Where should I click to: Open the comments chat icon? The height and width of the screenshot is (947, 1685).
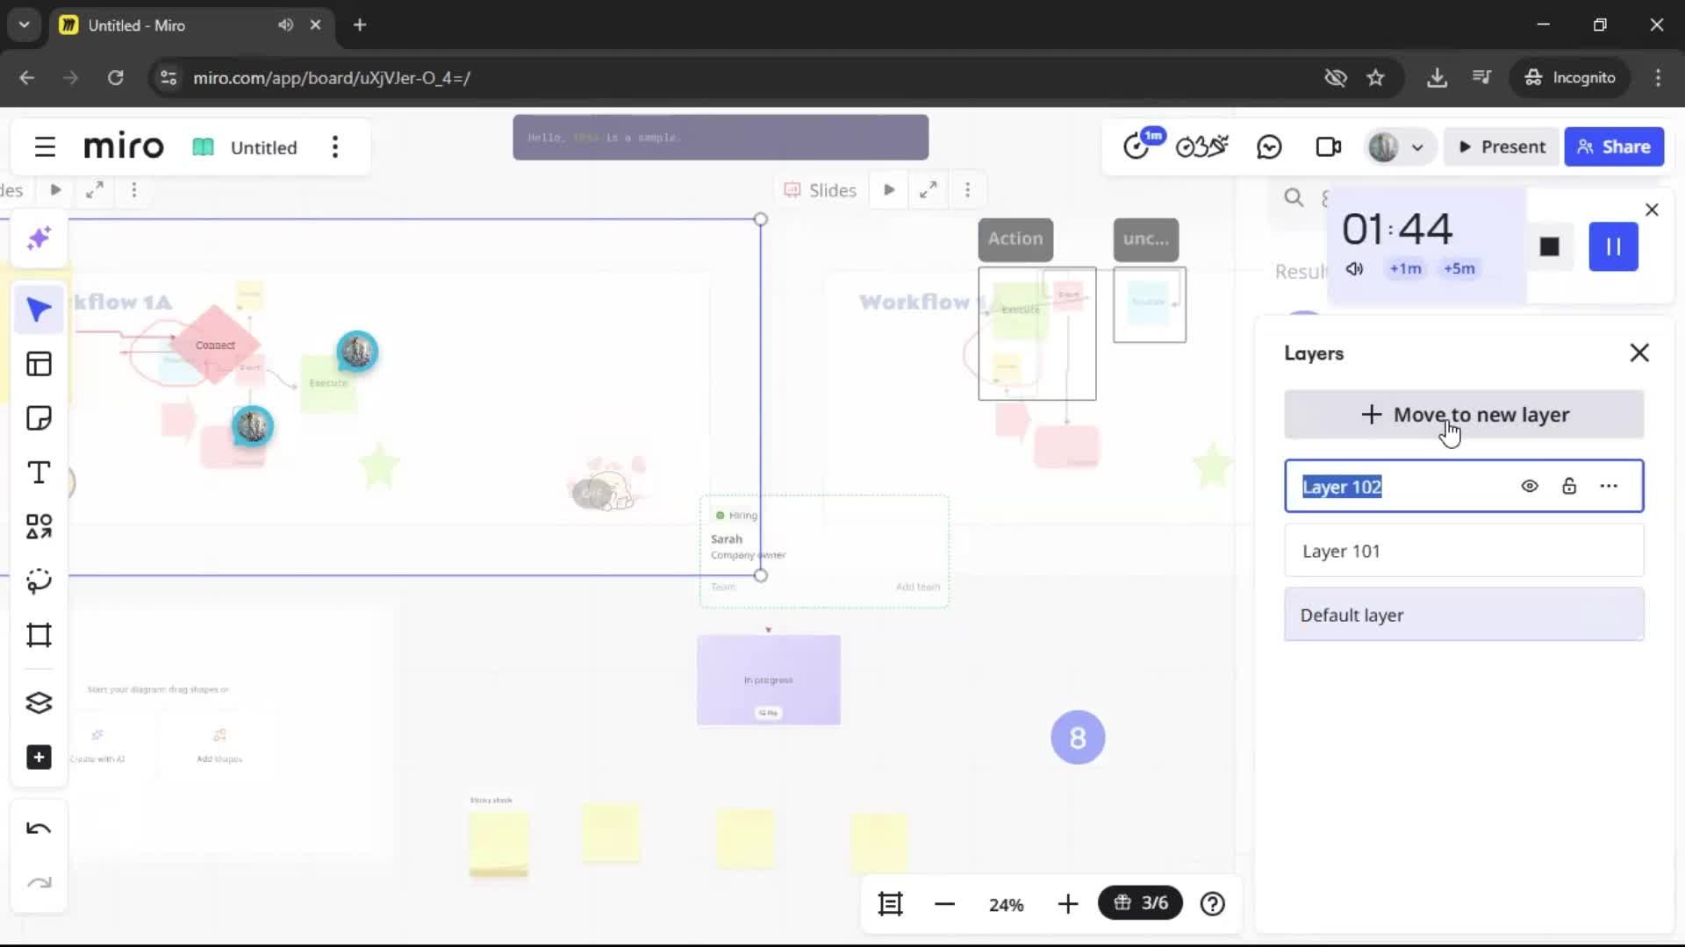click(1269, 146)
